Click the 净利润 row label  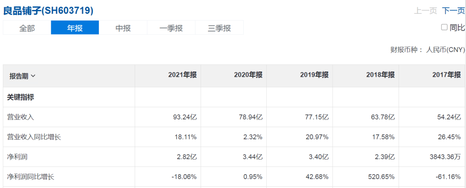[x=17, y=157]
